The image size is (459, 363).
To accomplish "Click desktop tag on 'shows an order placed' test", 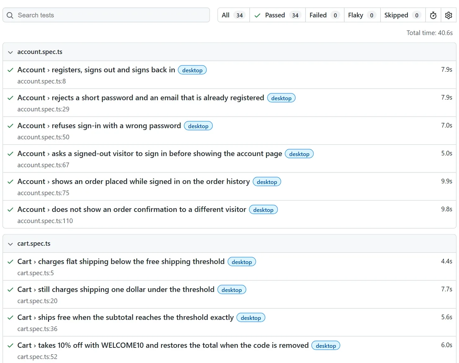I will [267, 182].
